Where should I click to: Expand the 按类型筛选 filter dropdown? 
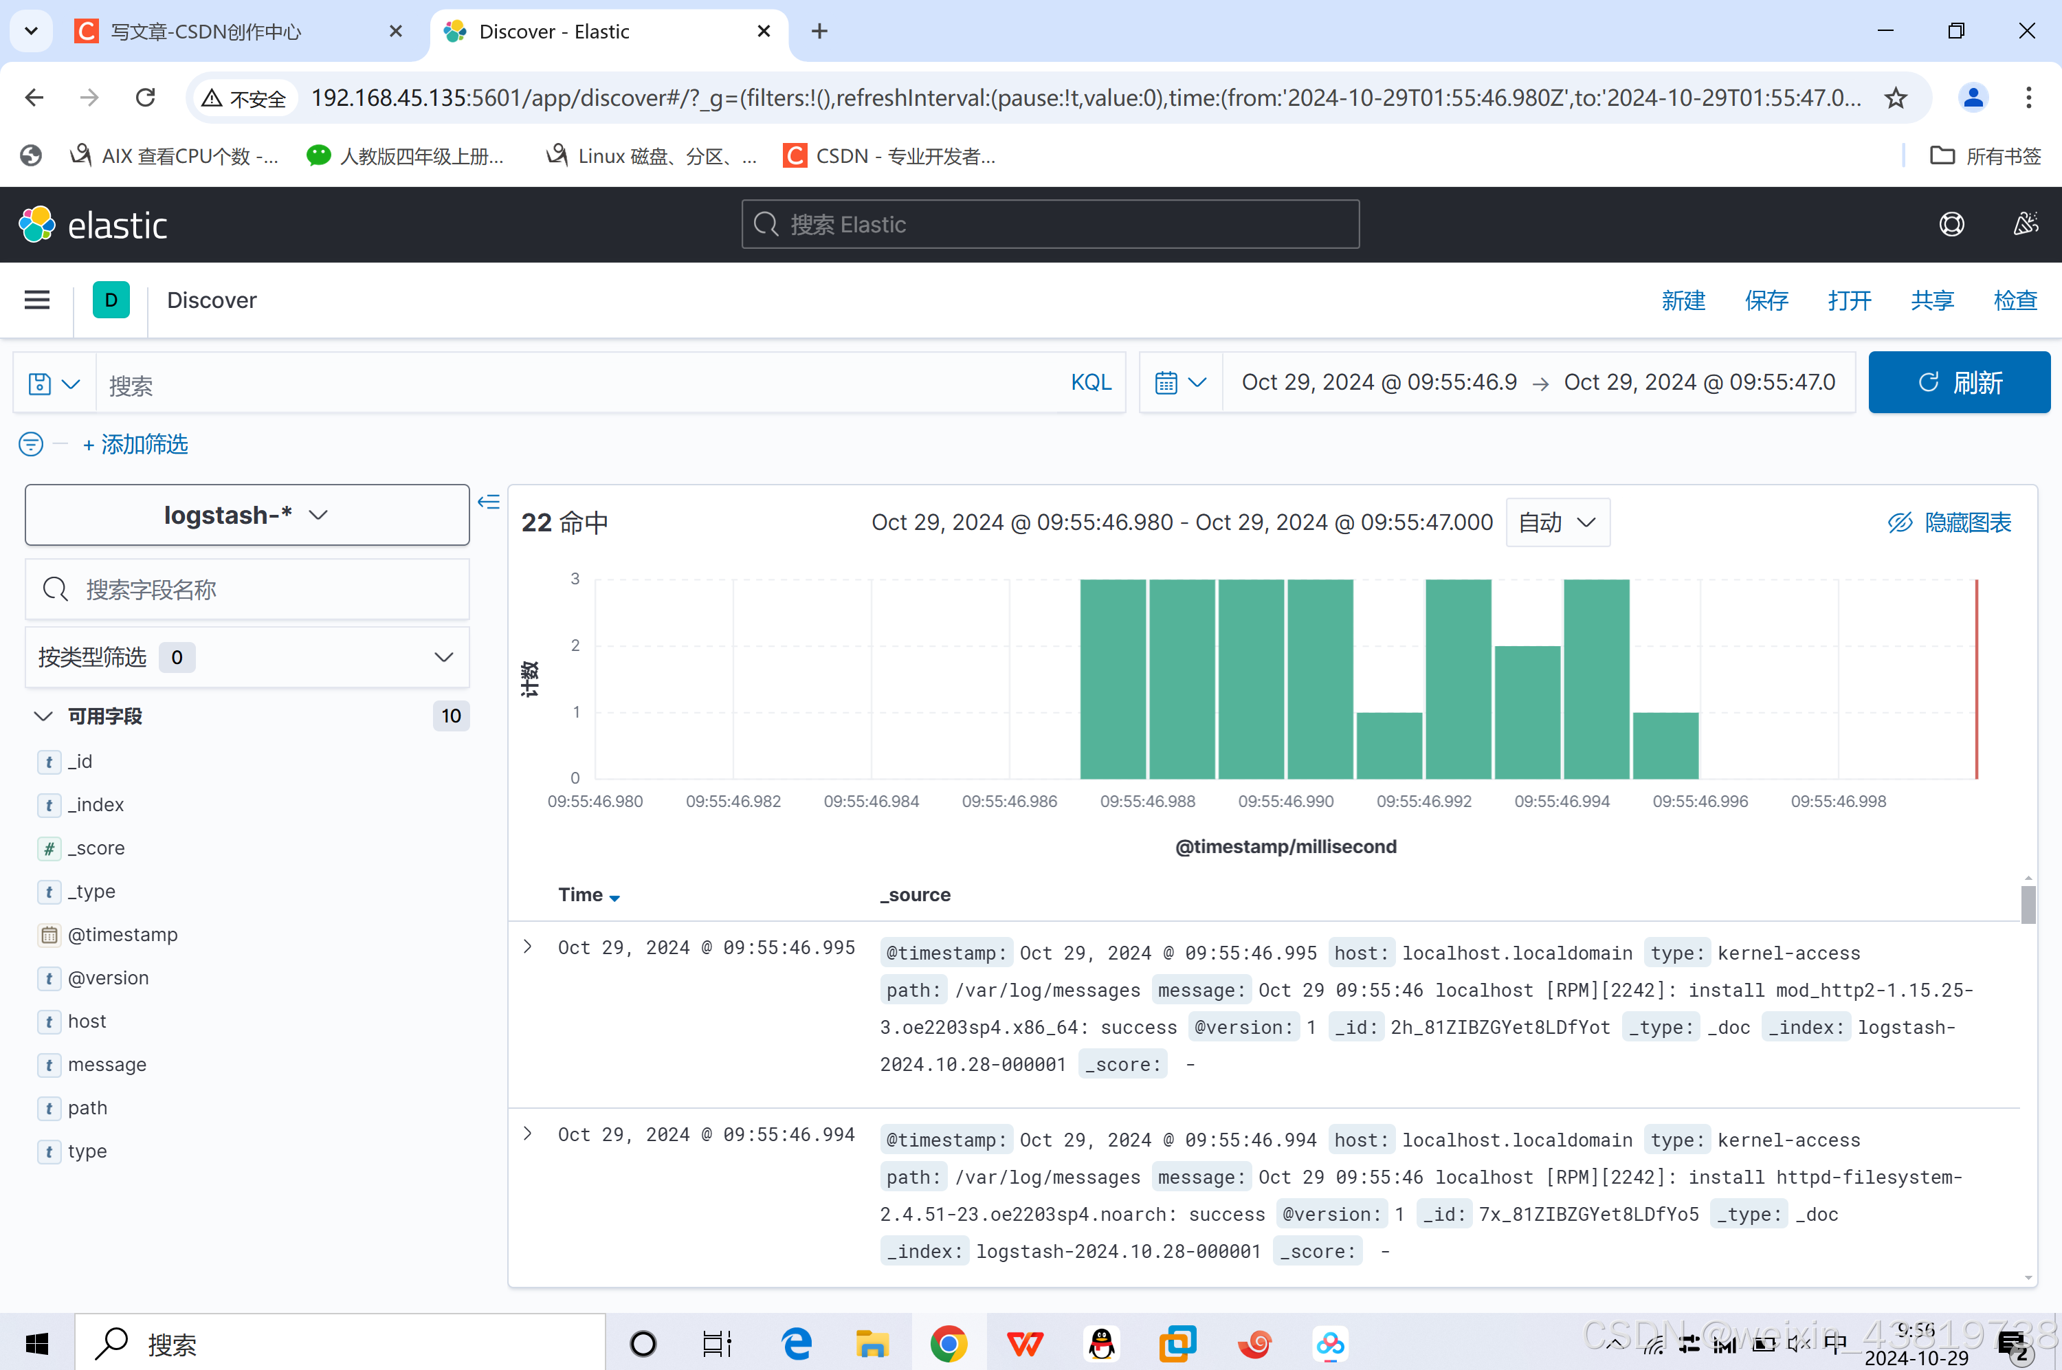(246, 657)
